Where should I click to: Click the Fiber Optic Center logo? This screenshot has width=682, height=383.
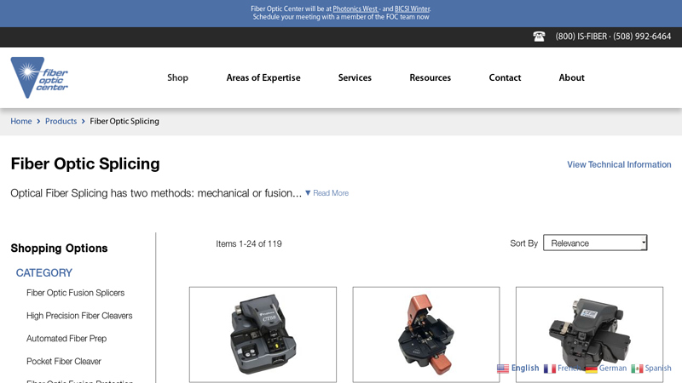(39, 77)
